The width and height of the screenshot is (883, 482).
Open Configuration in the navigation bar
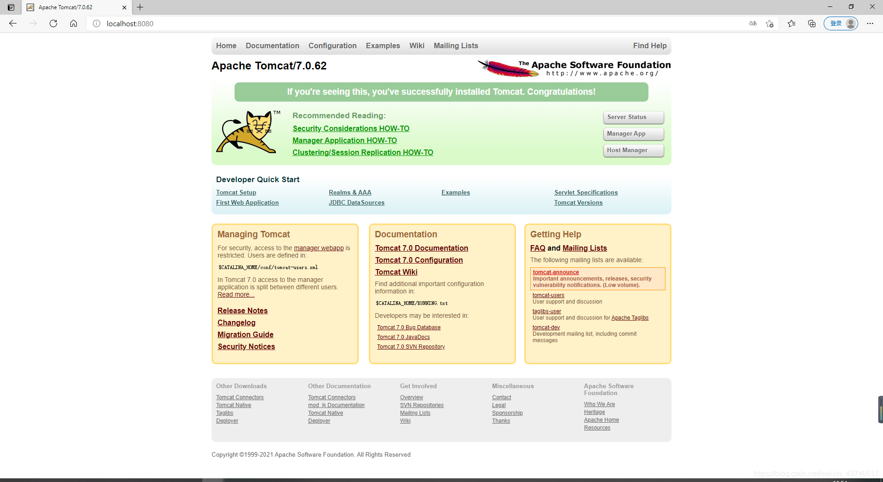tap(333, 46)
